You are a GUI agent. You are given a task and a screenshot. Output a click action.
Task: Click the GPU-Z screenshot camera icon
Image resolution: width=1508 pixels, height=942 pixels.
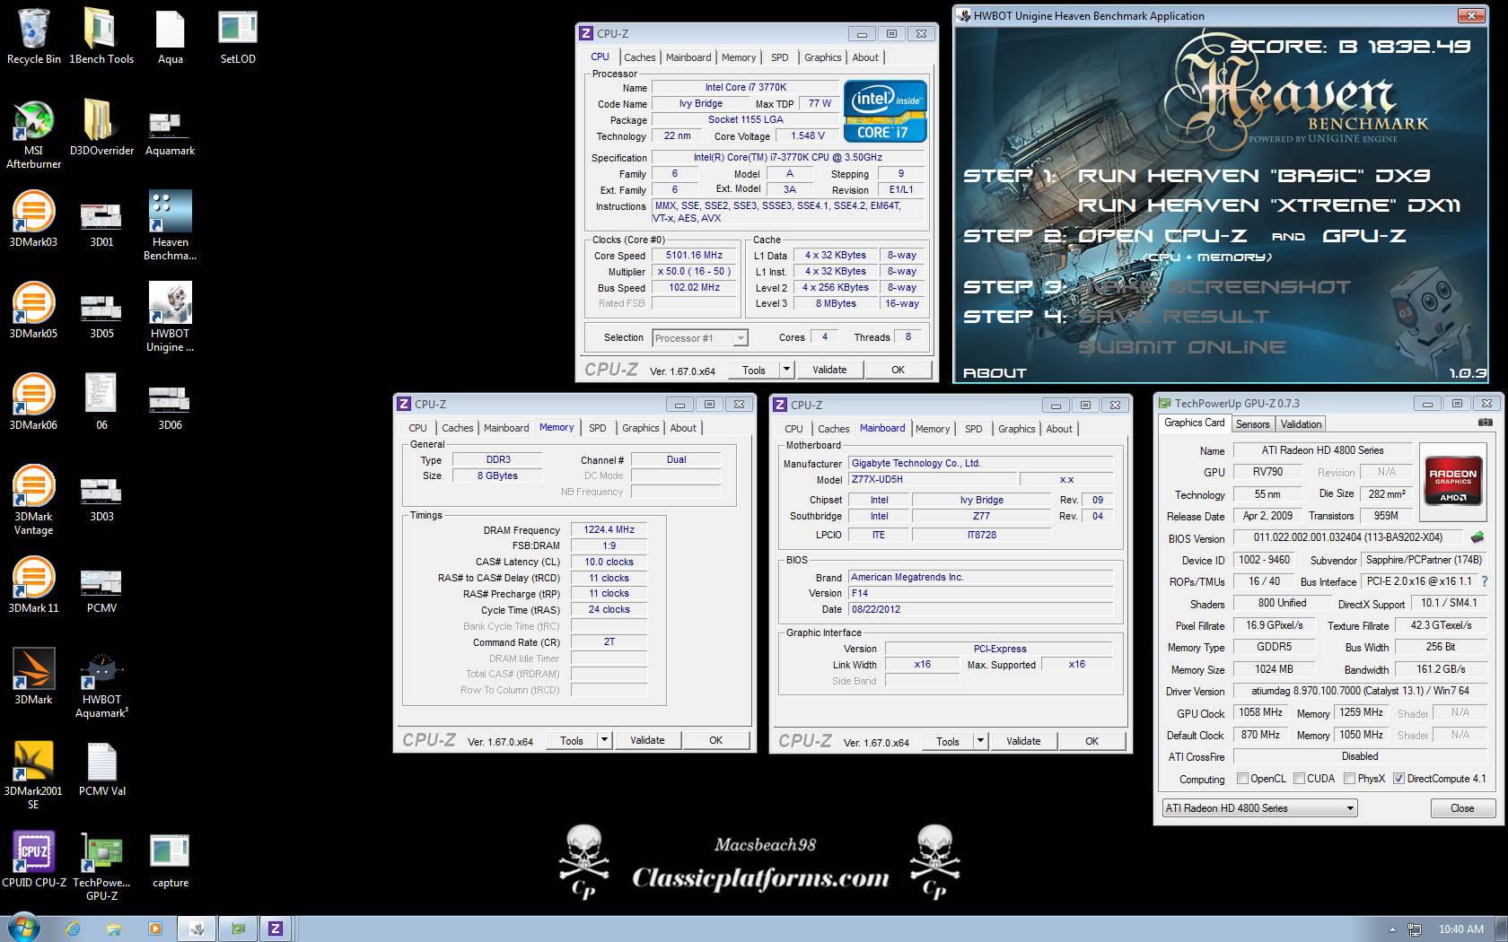click(1486, 423)
